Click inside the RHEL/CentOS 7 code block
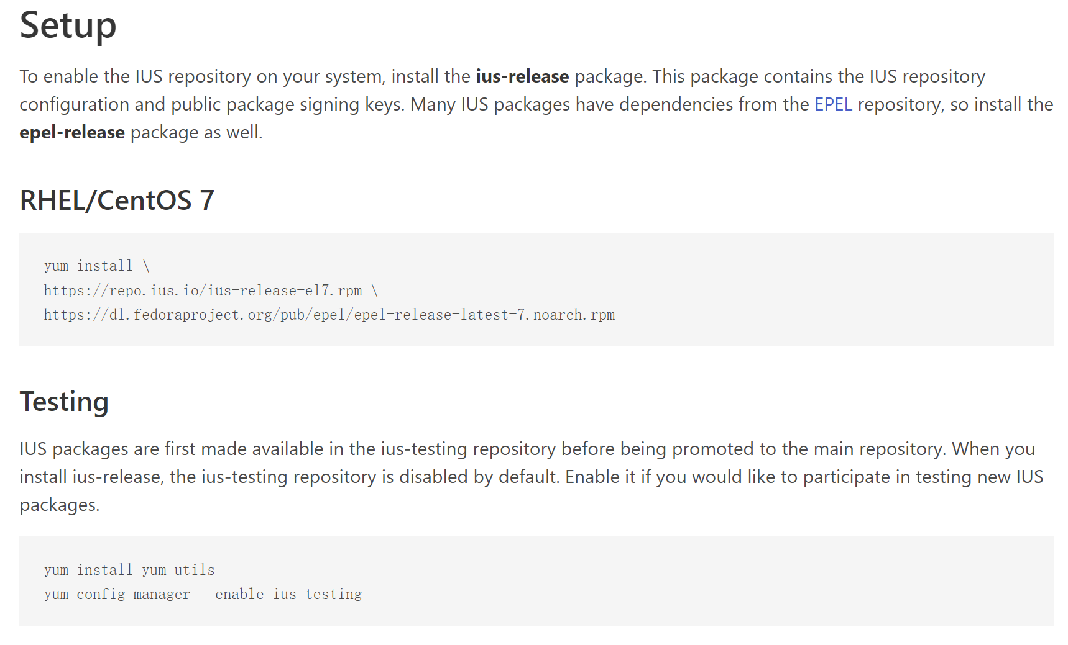The height and width of the screenshot is (645, 1068). coord(536,289)
